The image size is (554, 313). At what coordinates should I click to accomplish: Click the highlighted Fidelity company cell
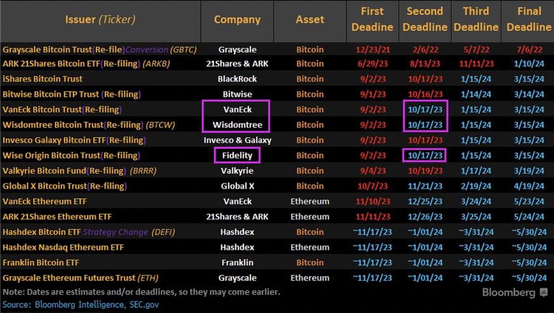point(237,156)
